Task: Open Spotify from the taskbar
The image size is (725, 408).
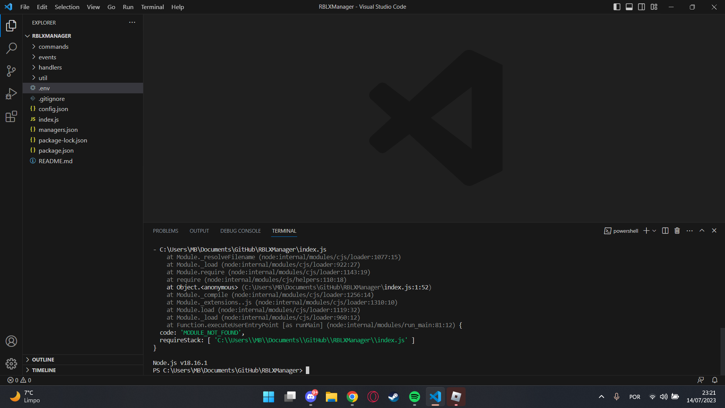Action: coord(414,397)
